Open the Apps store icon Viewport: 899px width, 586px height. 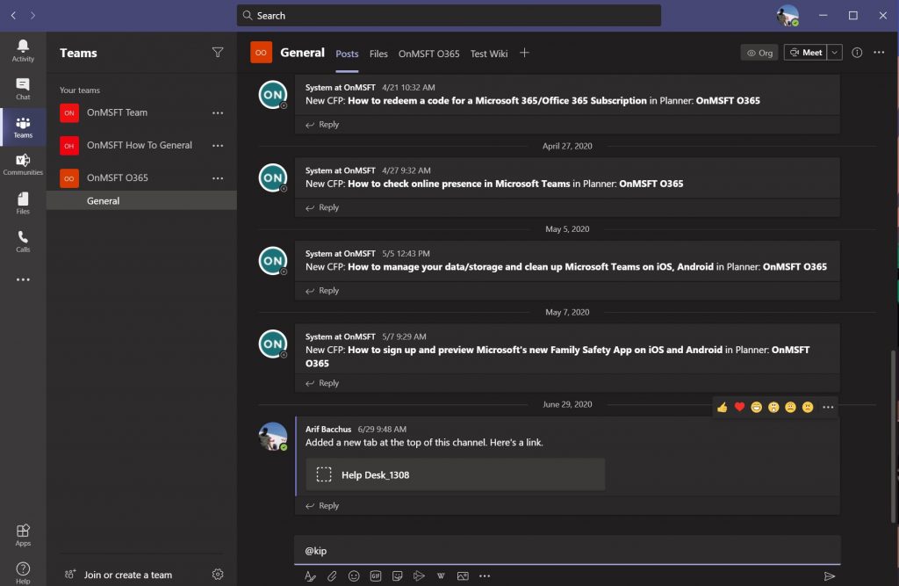coord(23,534)
